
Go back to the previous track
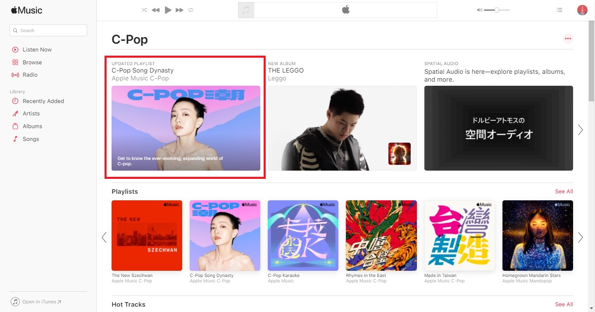click(x=155, y=10)
